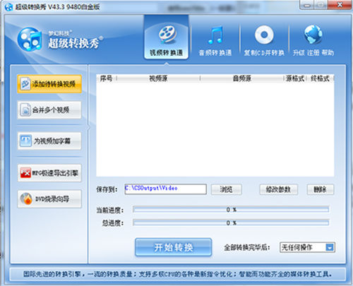Click the 音频源 column header
The width and height of the screenshot is (353, 286).
point(242,78)
